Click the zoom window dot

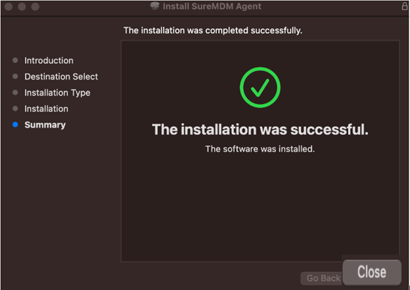(x=35, y=7)
